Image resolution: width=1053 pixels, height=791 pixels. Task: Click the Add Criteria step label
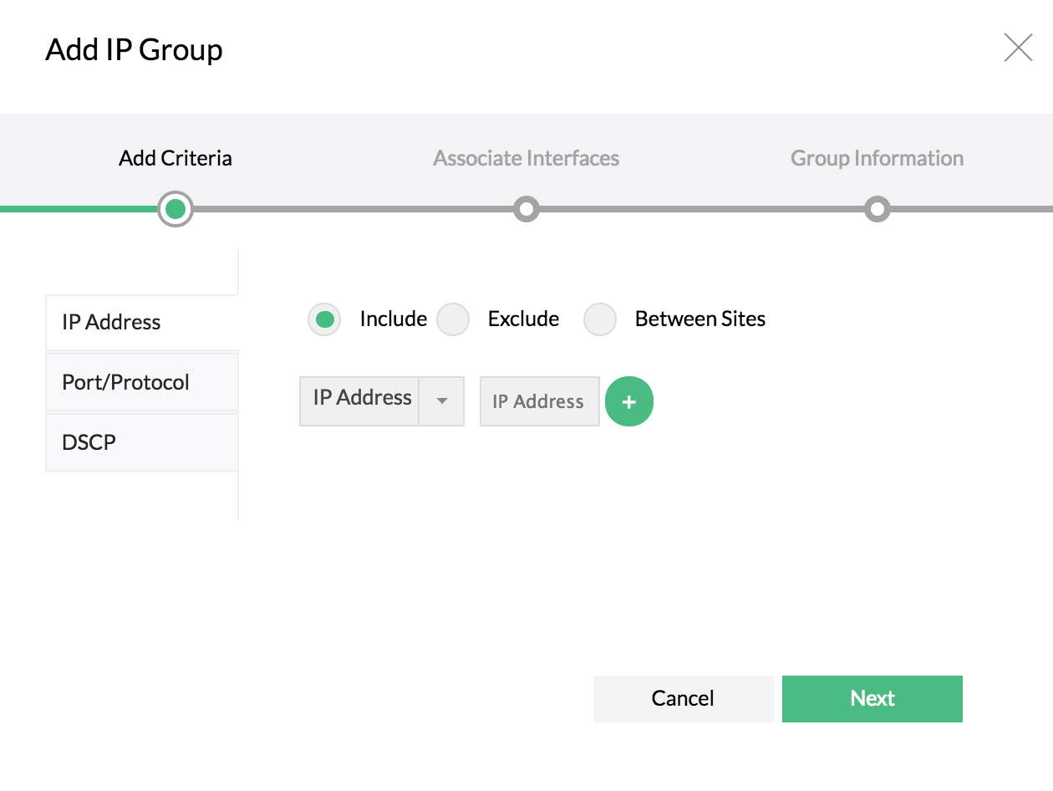coord(175,158)
